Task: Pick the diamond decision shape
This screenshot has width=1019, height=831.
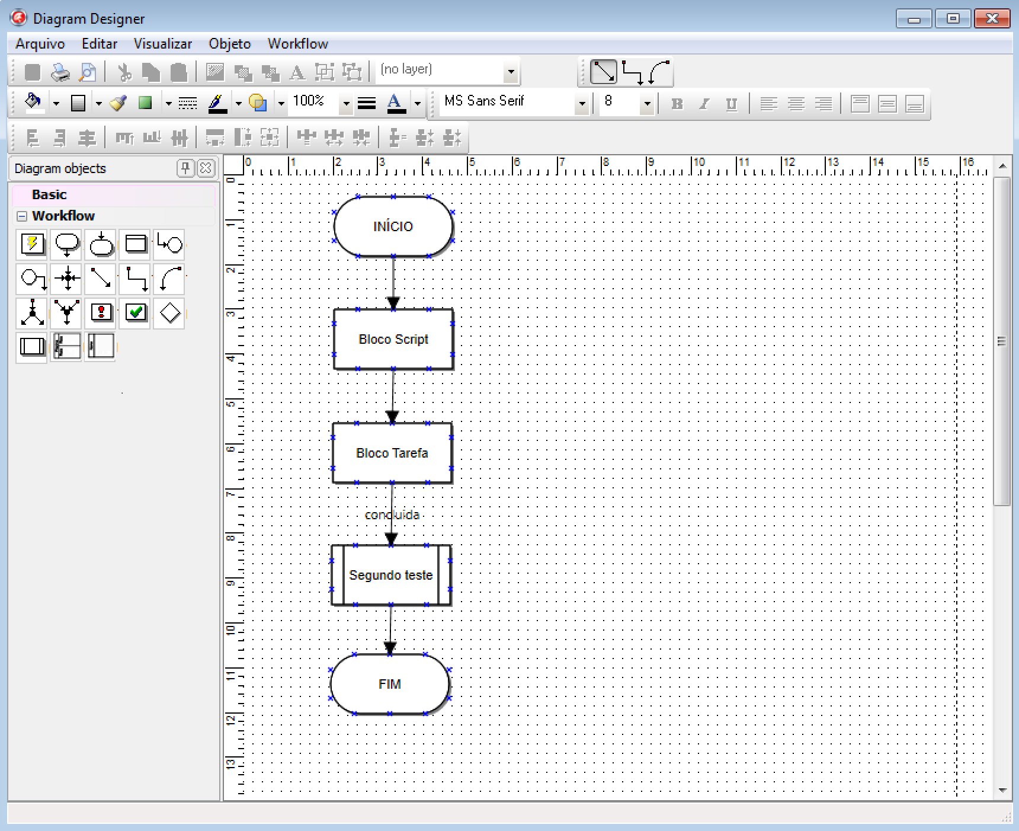Action: pos(170,312)
